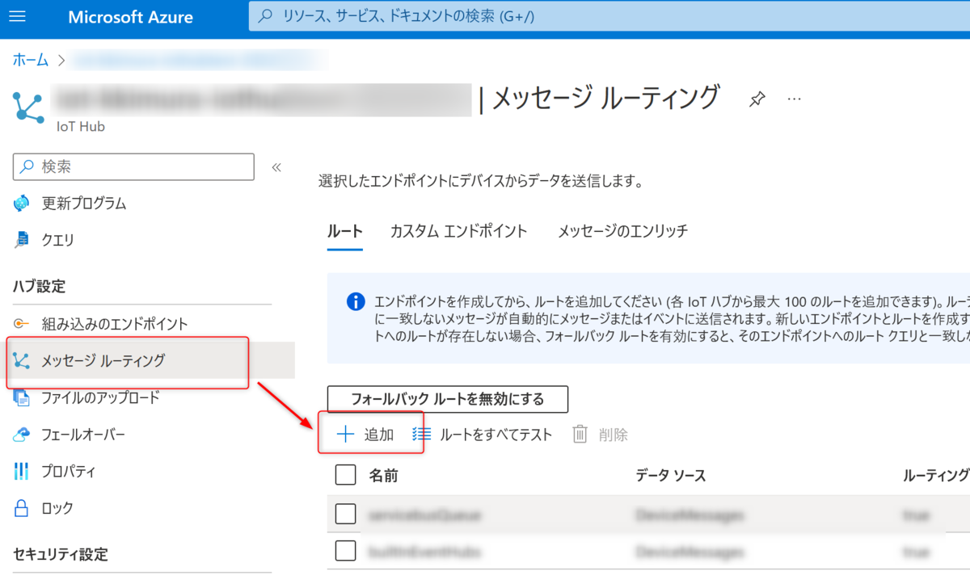Viewport: 970px width, 580px height.
Task: Click the ロック padlock icon
Action: pyautogui.click(x=22, y=508)
